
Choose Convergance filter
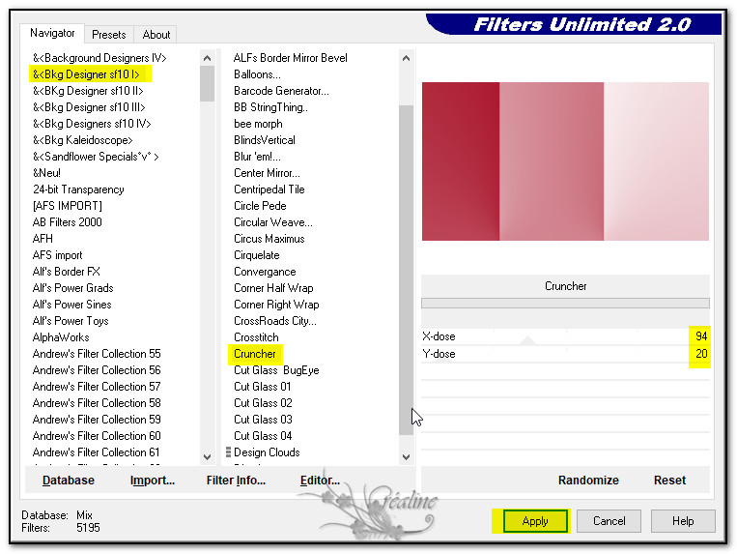point(265,272)
